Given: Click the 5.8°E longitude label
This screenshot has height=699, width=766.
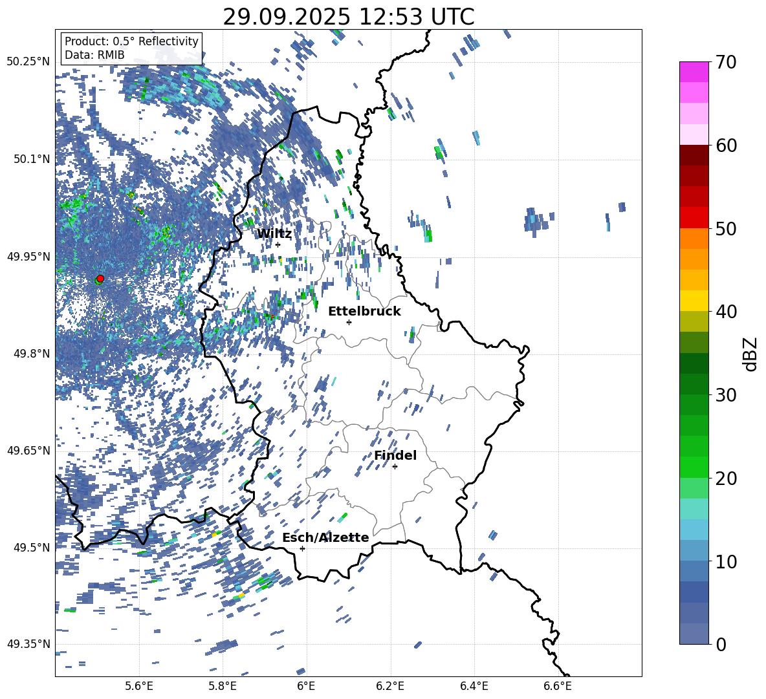Looking at the screenshot, I should (x=223, y=686).
